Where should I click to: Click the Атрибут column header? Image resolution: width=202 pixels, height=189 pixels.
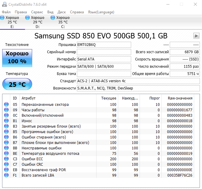pos(58,98)
